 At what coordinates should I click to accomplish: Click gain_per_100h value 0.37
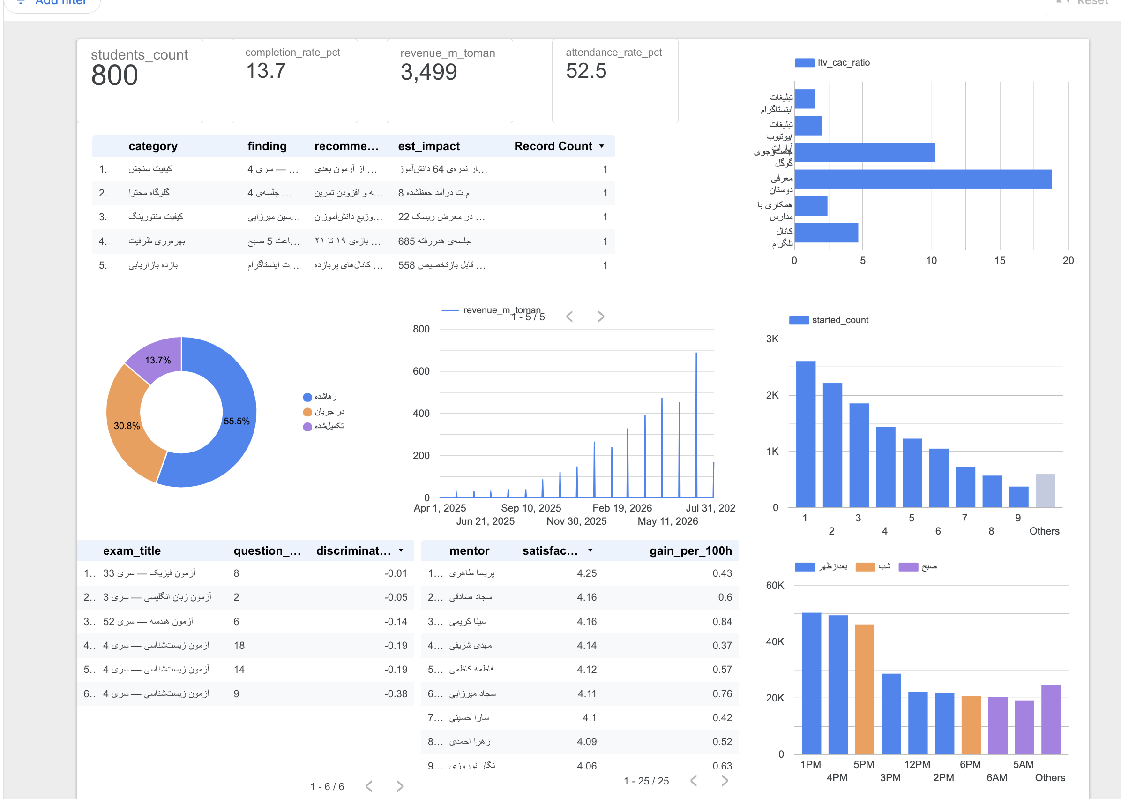coord(722,646)
